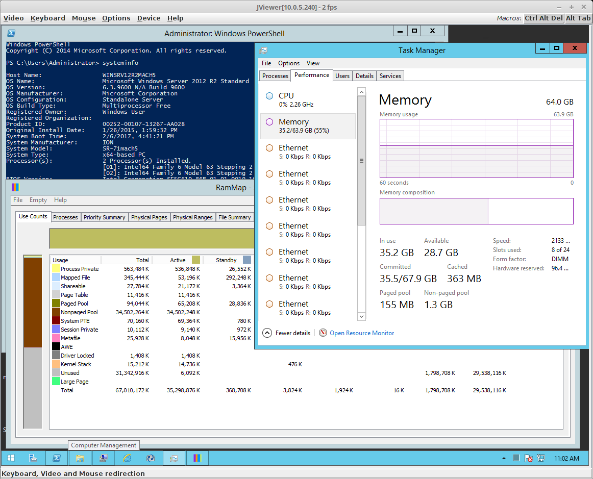This screenshot has width=593, height=479.
Task: Send the Alt Tab macro
Action: 578,18
